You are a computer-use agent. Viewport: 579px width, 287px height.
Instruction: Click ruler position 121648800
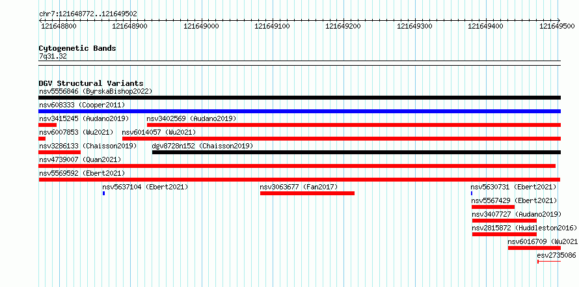pos(59,26)
